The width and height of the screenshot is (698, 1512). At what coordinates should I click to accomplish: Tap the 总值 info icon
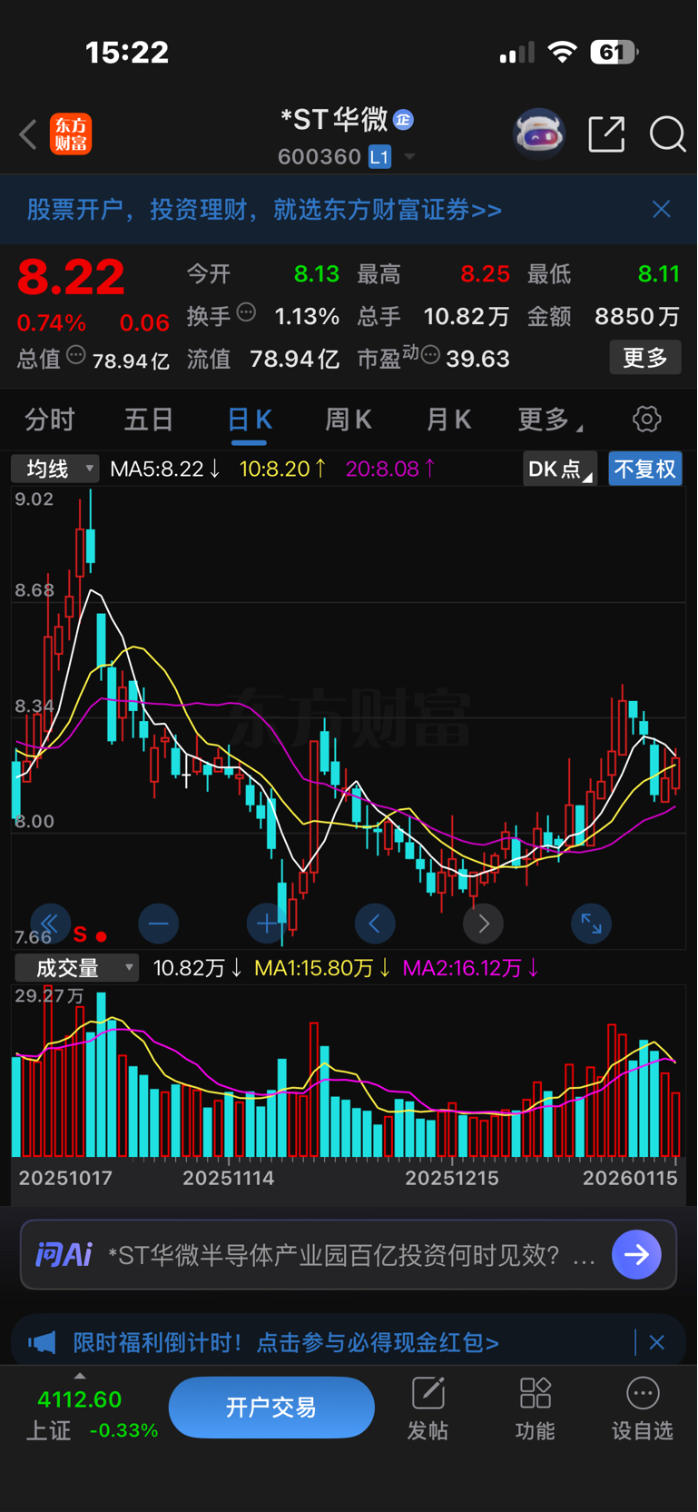click(76, 356)
